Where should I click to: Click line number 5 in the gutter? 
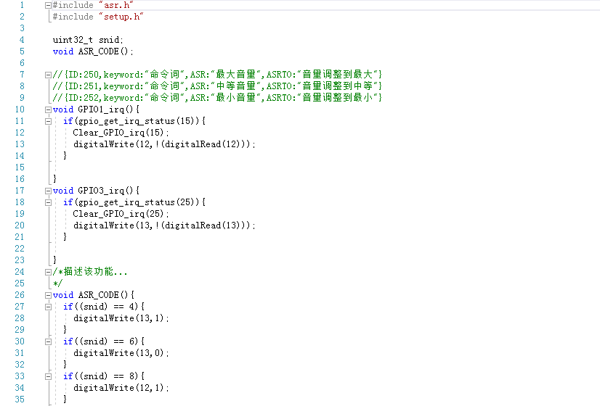tap(21, 51)
